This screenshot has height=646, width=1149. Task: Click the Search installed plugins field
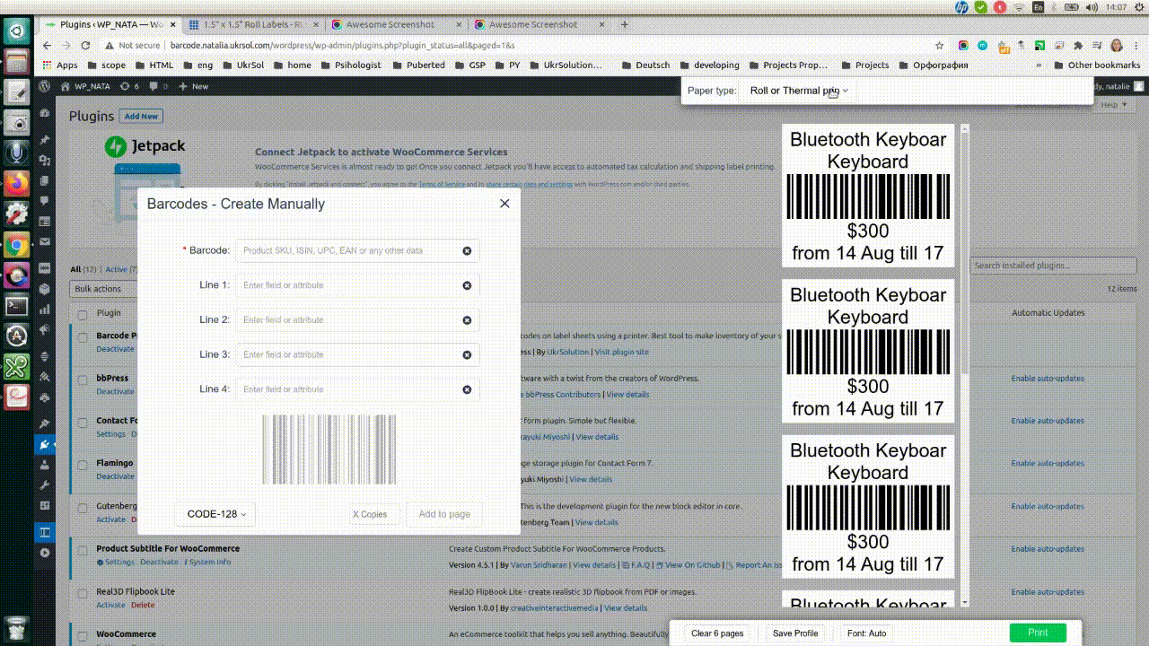[x=1054, y=266]
